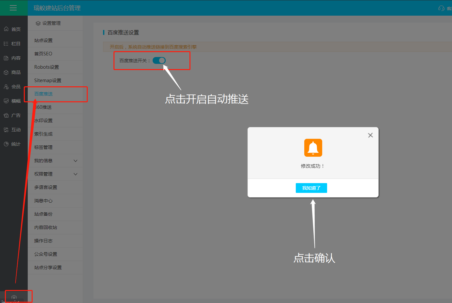Viewport: 452px width, 303px height.
Task: Click the layers icon beside 设置管理
Action: tap(38, 23)
